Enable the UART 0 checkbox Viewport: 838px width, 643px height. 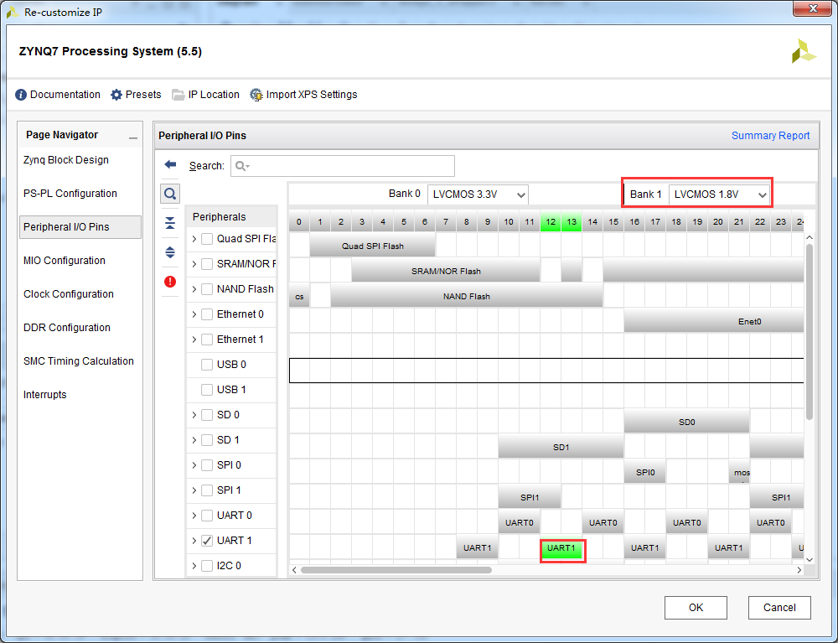point(207,516)
